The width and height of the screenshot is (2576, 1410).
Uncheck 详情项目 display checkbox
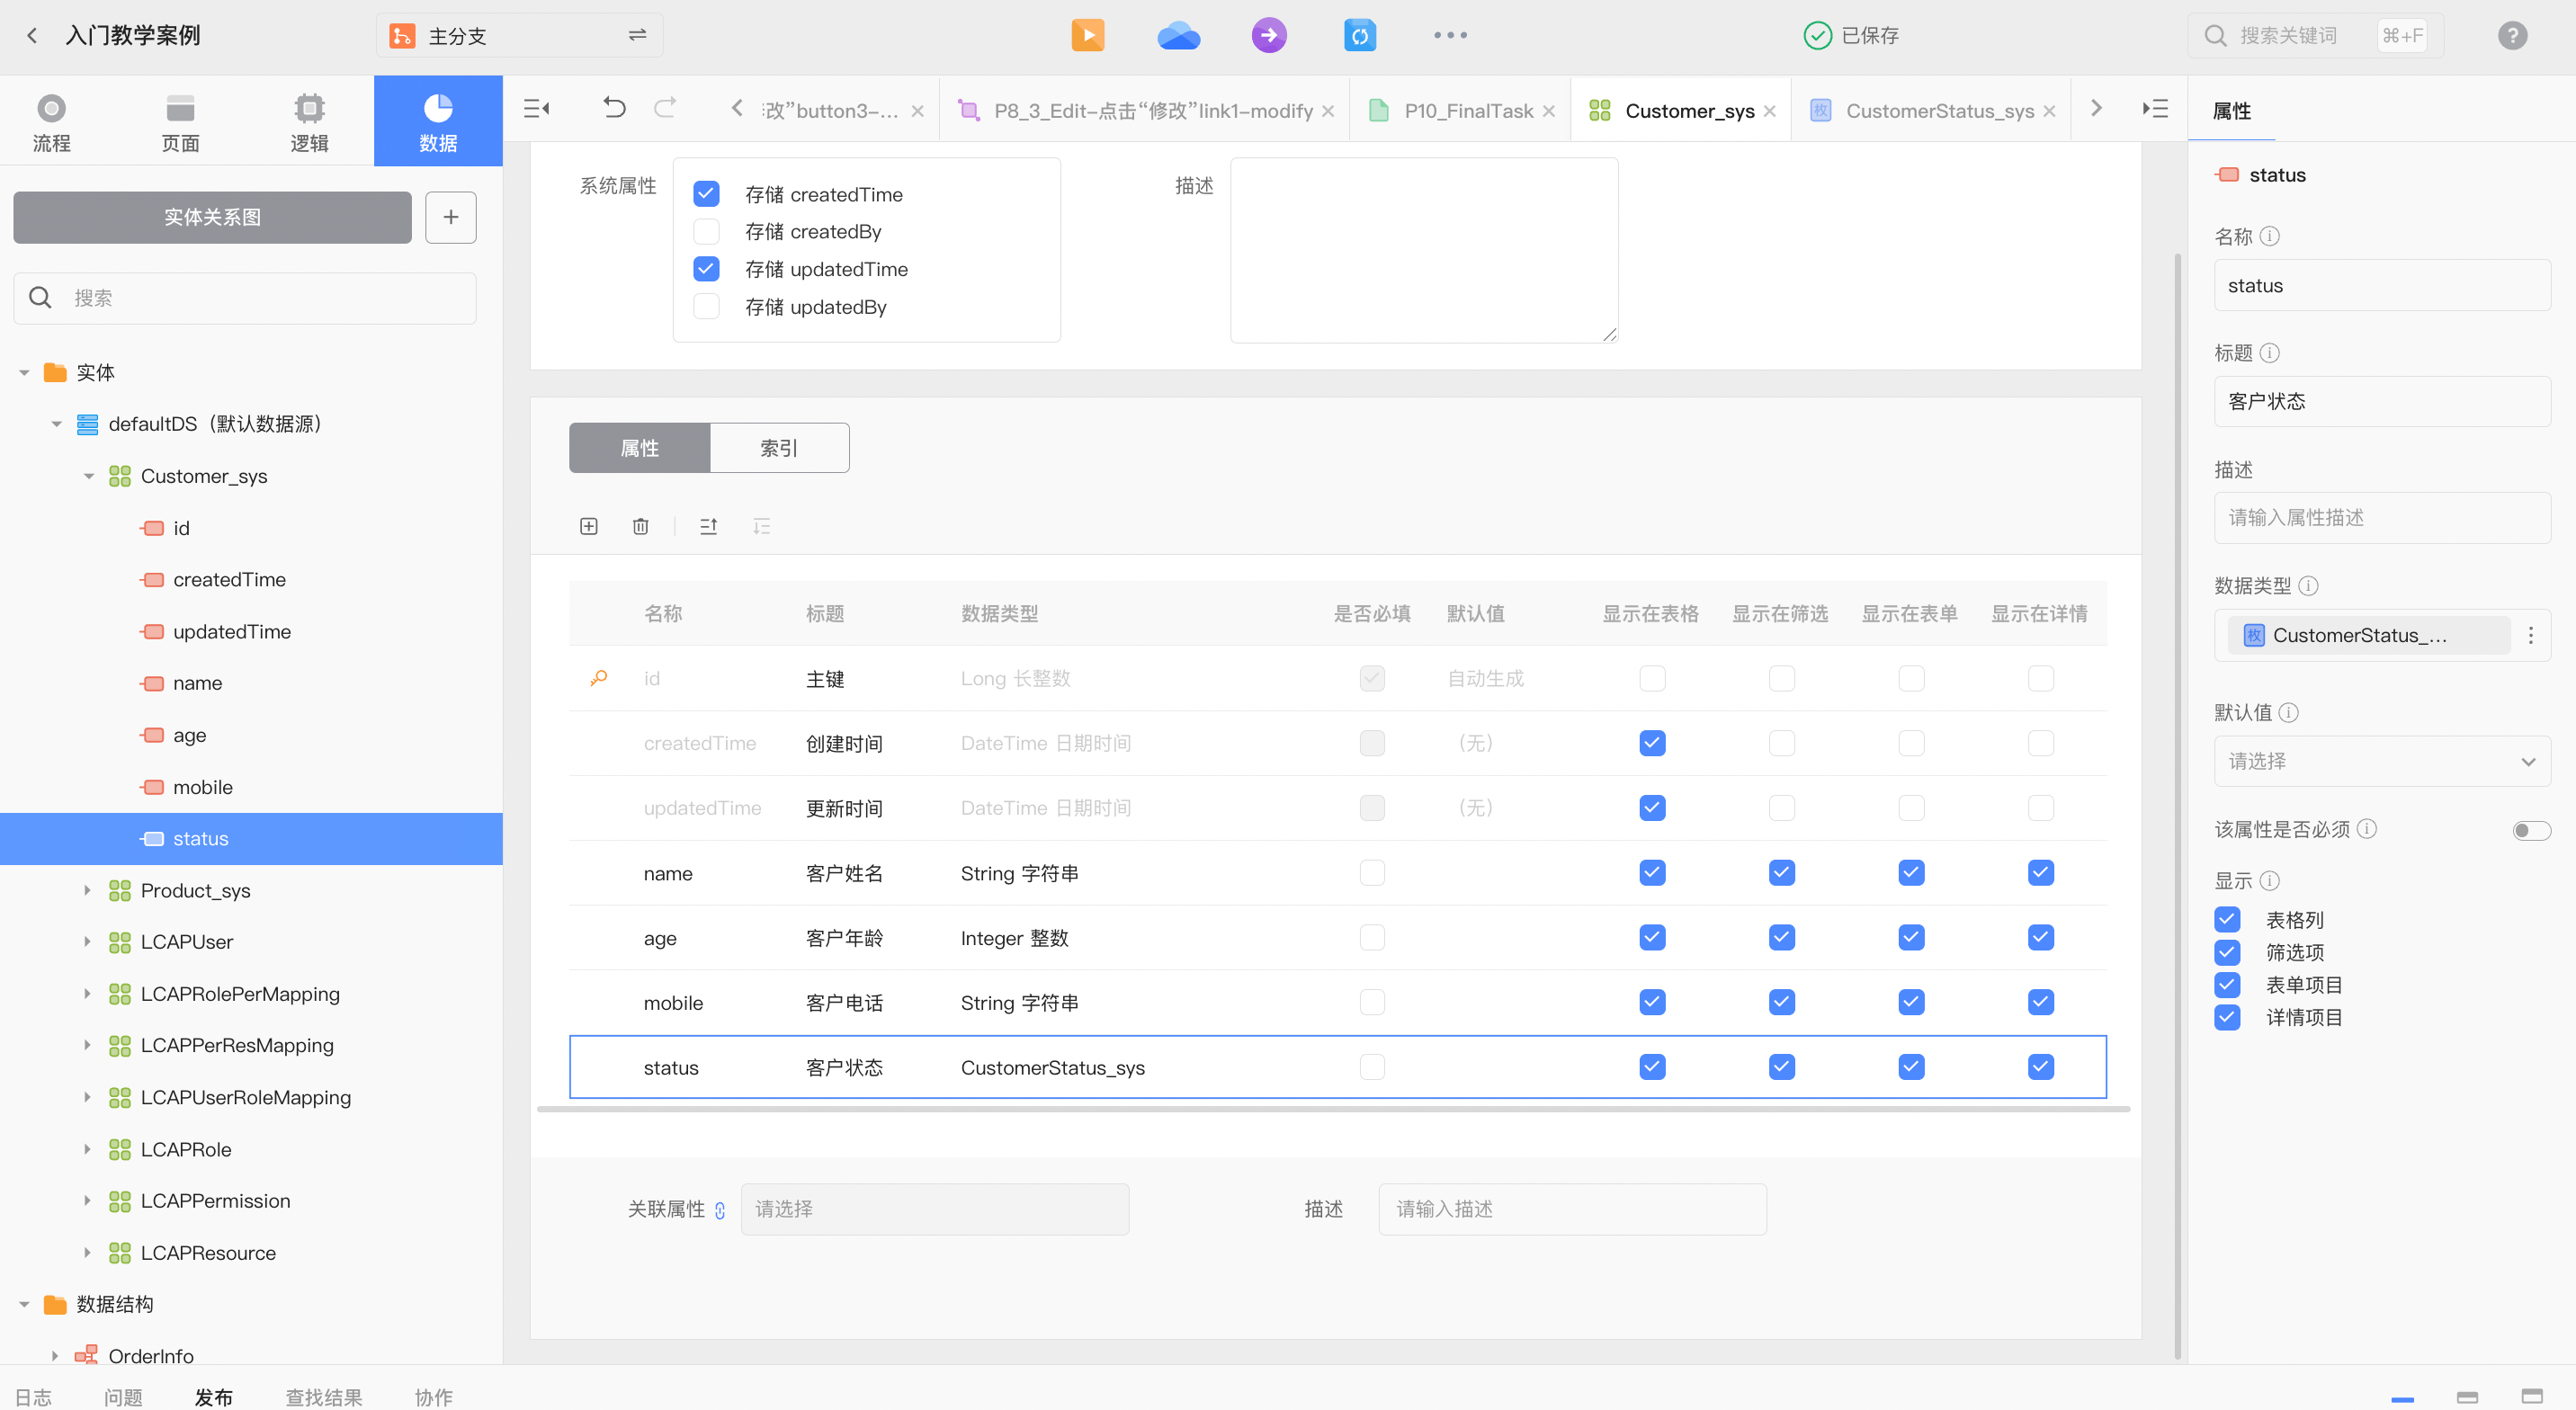pos(2227,1017)
